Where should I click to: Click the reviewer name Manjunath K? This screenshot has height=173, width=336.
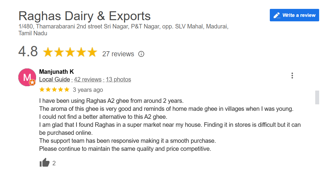(56, 72)
